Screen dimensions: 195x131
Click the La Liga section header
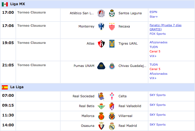pyautogui.click(x=97, y=87)
